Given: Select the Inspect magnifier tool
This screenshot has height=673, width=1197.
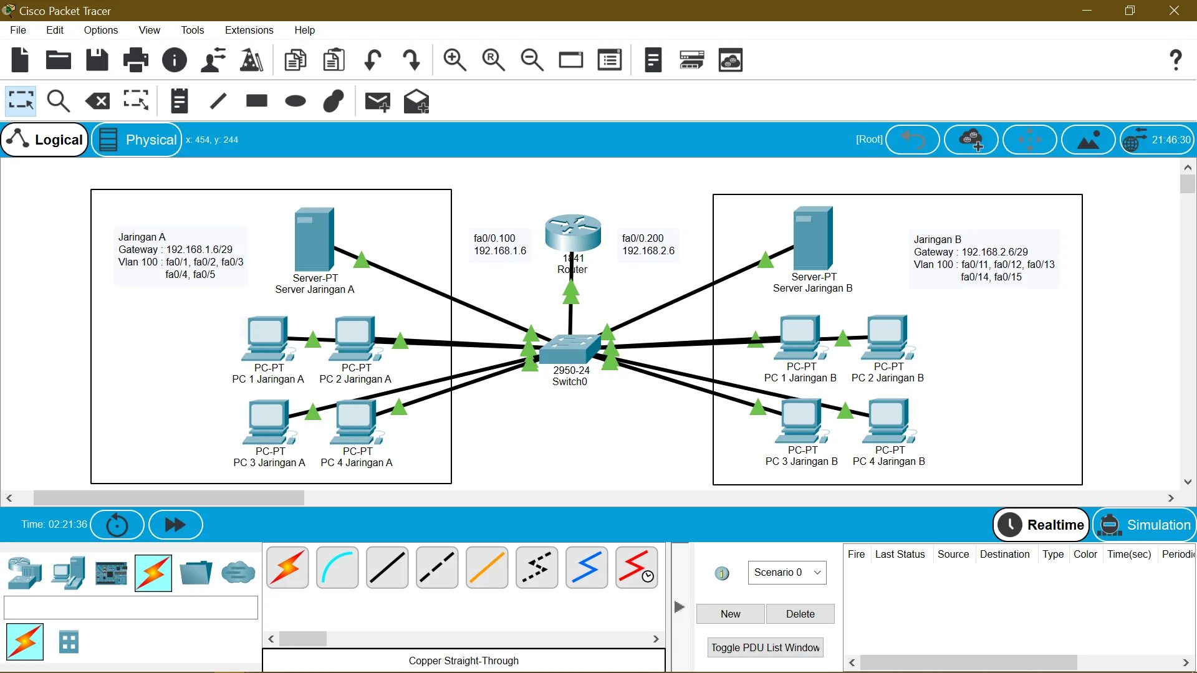Looking at the screenshot, I should [x=59, y=101].
